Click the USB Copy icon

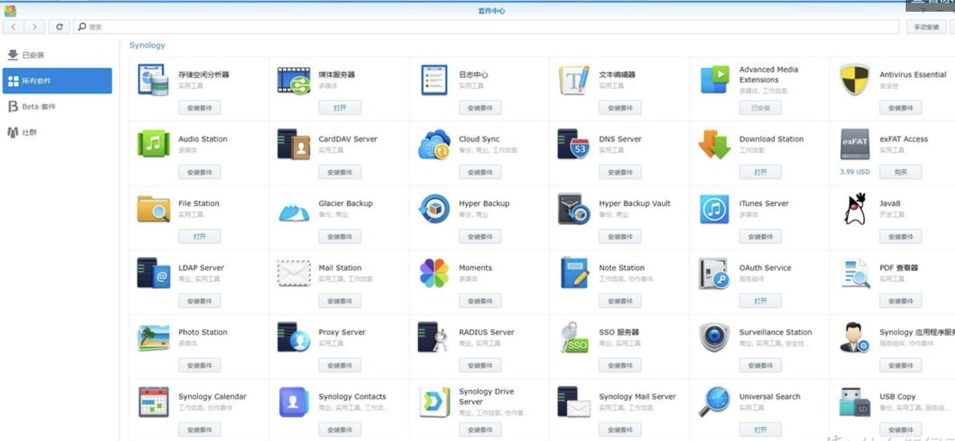pos(855,402)
